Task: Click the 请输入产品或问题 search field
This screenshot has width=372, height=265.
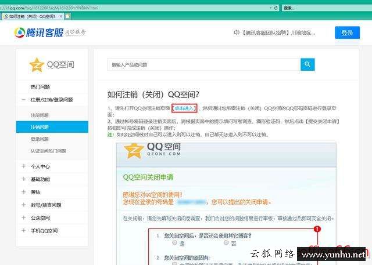Action: pos(204,64)
